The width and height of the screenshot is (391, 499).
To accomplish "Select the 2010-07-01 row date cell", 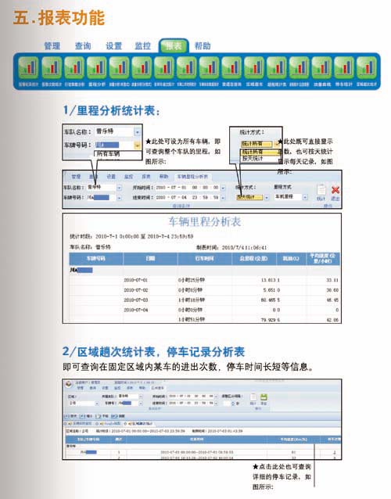I will click(136, 280).
